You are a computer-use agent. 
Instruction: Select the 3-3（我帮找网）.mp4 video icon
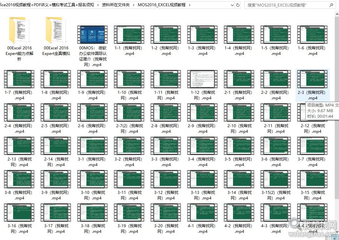coord(166,146)
